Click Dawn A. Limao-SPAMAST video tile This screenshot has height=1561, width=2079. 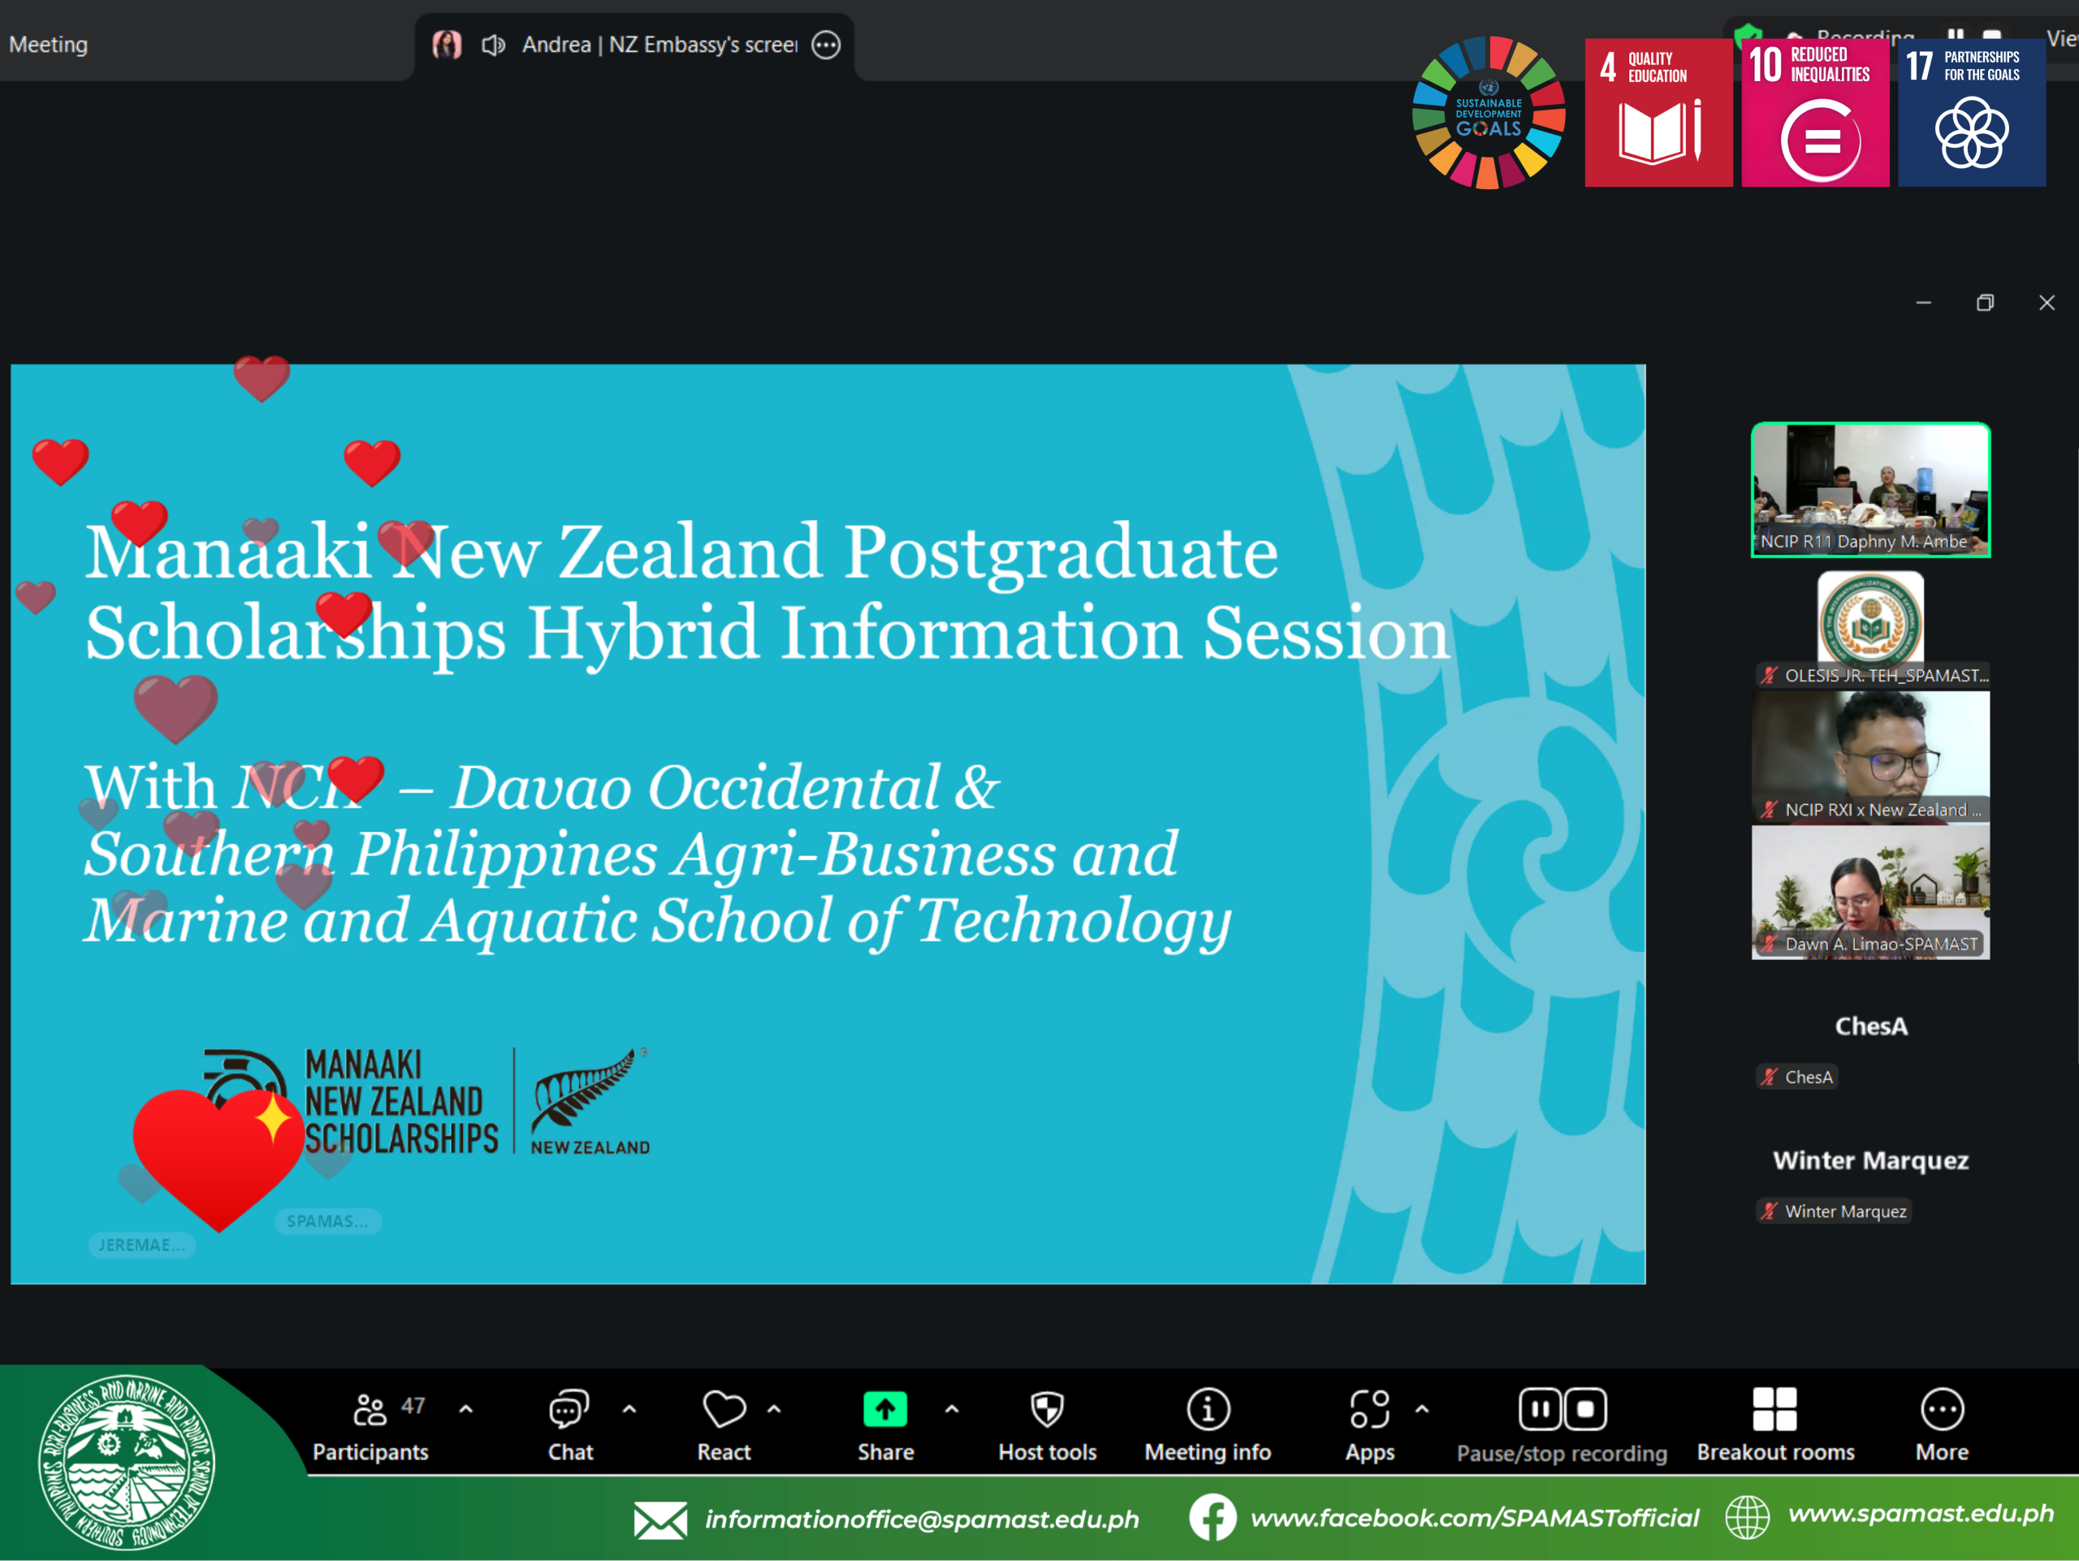pyautogui.click(x=1870, y=891)
